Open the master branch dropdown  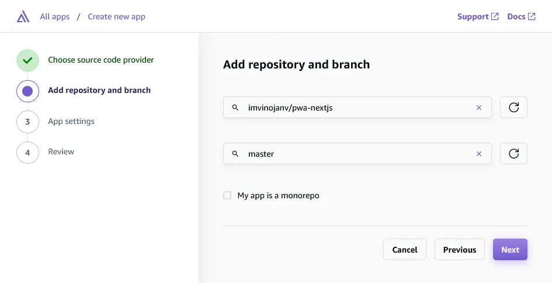pos(357,153)
